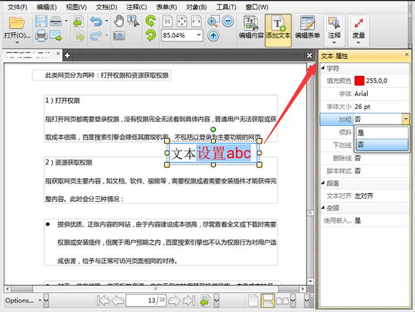Open the 对象(B) menu

tap(196, 7)
